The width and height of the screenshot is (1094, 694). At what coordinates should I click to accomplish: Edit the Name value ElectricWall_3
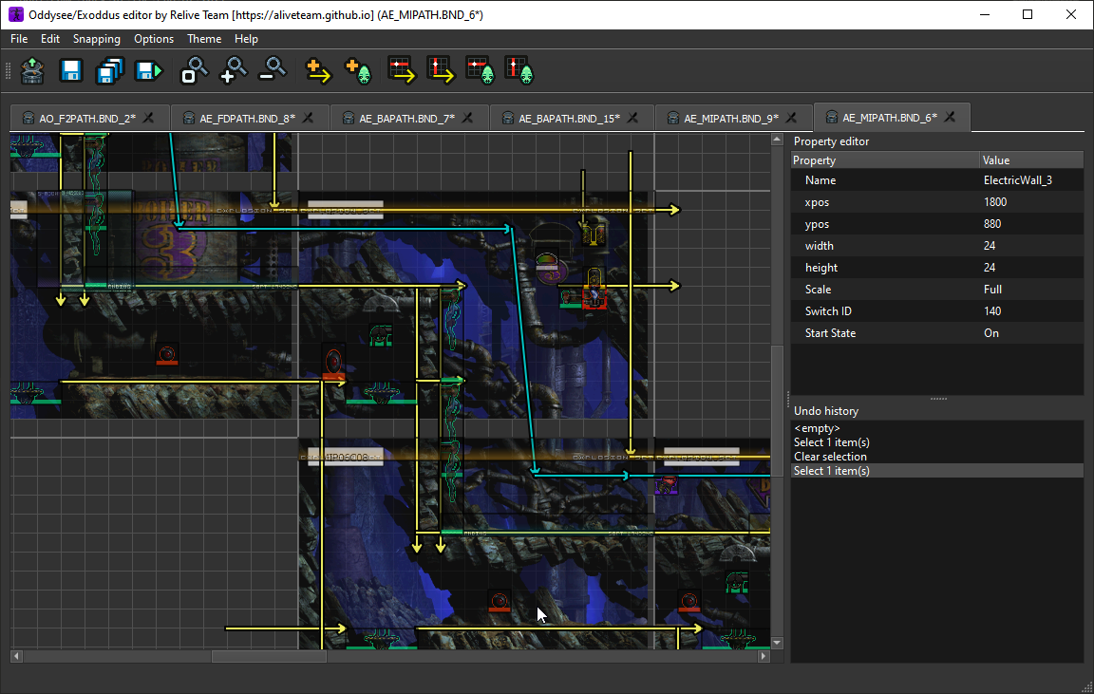point(1032,180)
